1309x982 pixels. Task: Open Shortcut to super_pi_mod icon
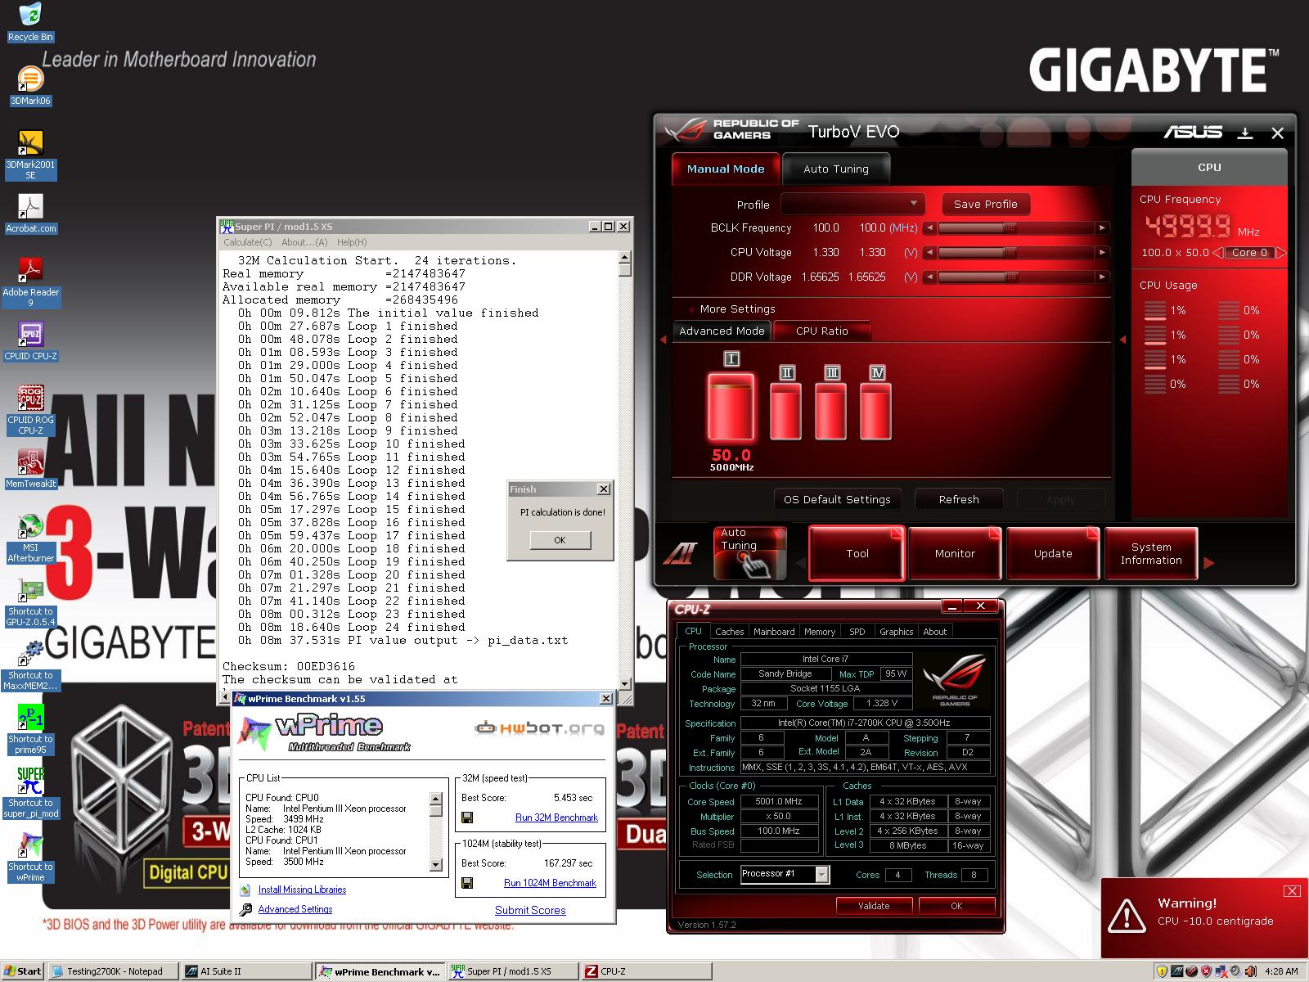tap(30, 794)
